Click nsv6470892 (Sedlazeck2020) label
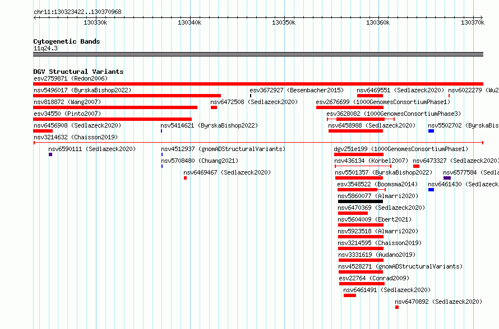The width and height of the screenshot is (499, 329). (438, 302)
